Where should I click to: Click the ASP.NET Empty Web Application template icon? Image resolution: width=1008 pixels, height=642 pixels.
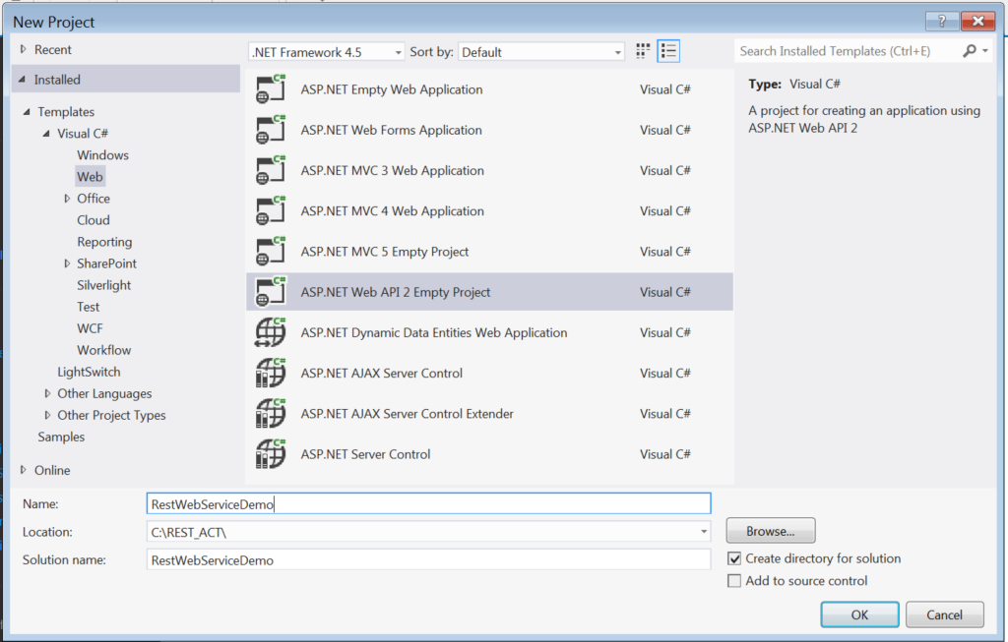tap(271, 89)
